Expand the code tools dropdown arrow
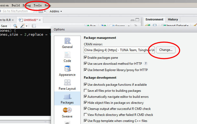197x124 pixels. [26, 26]
